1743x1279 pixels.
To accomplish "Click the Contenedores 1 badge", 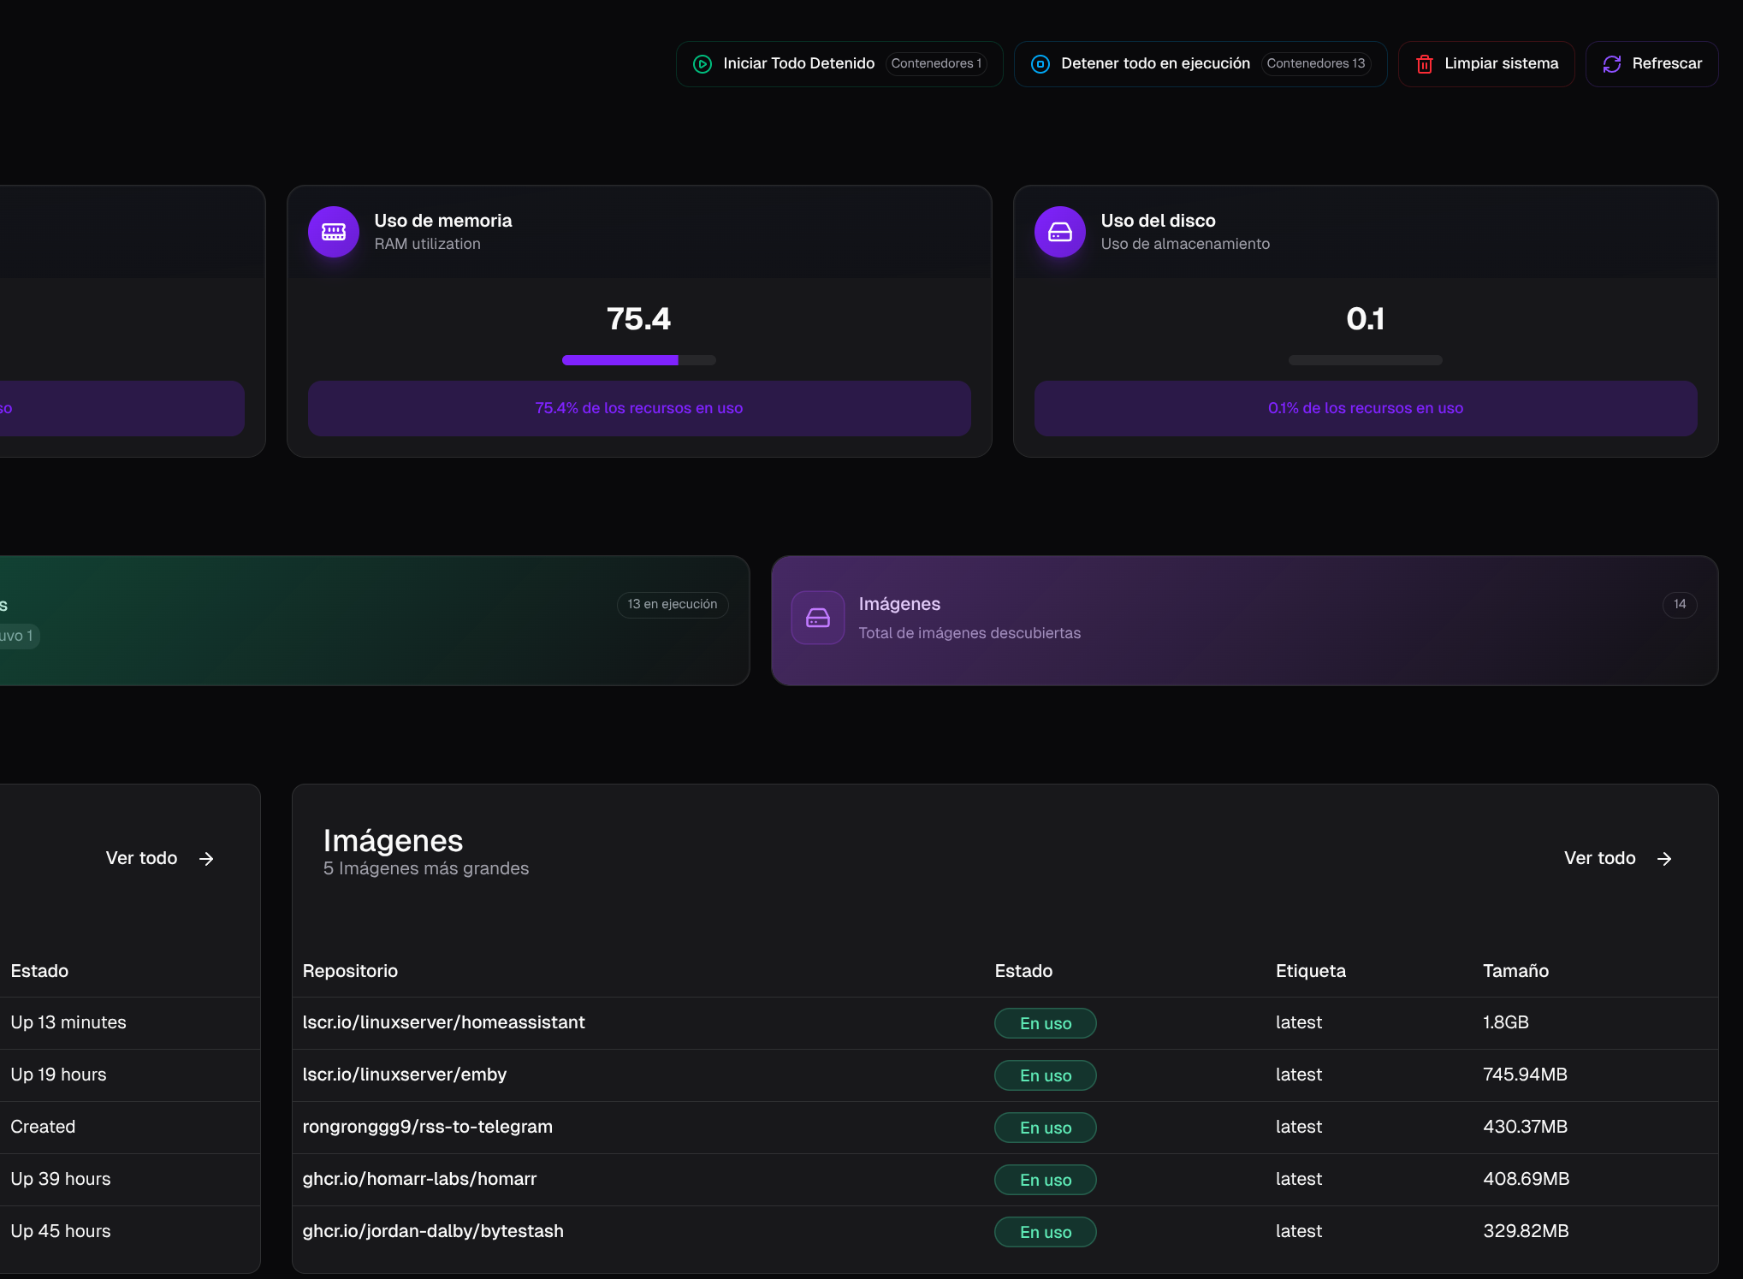I will [935, 64].
